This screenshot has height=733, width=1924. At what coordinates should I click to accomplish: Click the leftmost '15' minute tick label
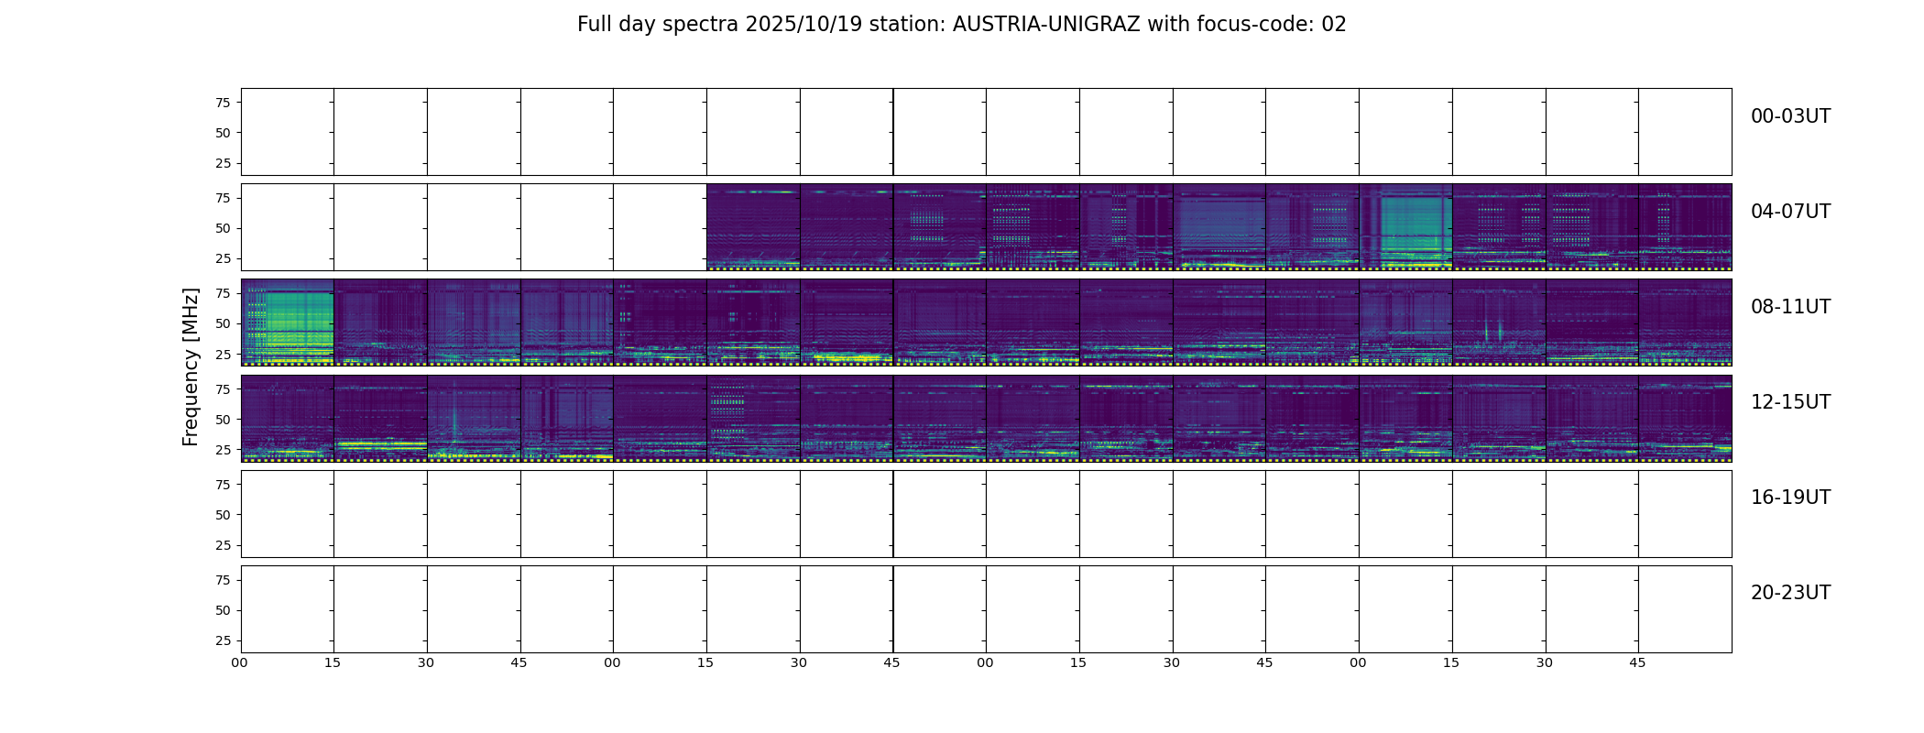(333, 662)
